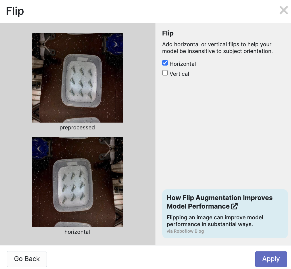Select the horizontal flip image preview
Image resolution: width=291 pixels, height=269 pixels.
(x=77, y=182)
